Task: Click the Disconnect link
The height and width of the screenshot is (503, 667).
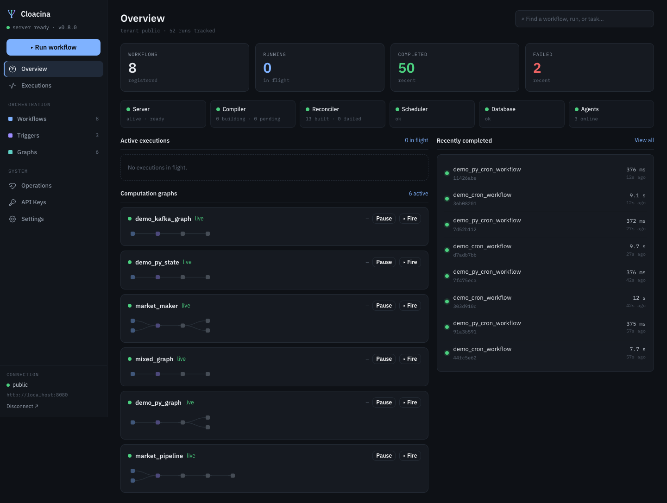Action: coord(22,406)
